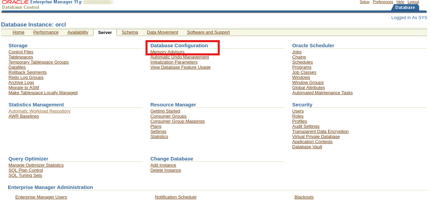Open Audit Settings
Screen dimensions: 430x205
pos(306,126)
